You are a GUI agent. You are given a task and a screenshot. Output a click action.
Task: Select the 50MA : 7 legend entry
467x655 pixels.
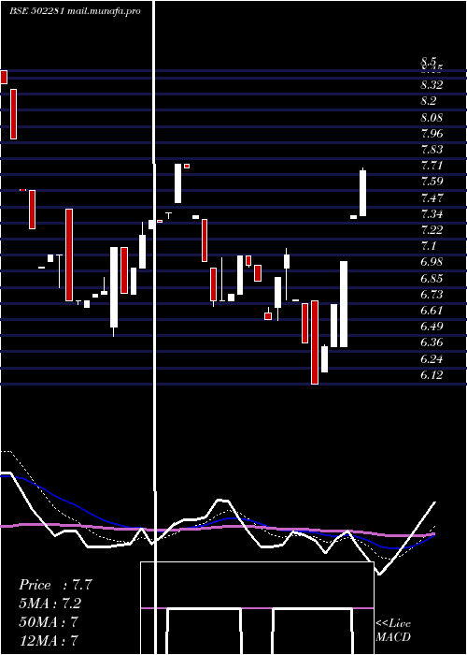pyautogui.click(x=49, y=621)
